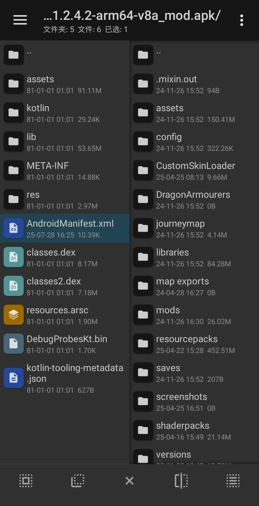259x506 pixels.
Task: Tap the AndroidManifest.xml file icon
Action: [x=14, y=228]
